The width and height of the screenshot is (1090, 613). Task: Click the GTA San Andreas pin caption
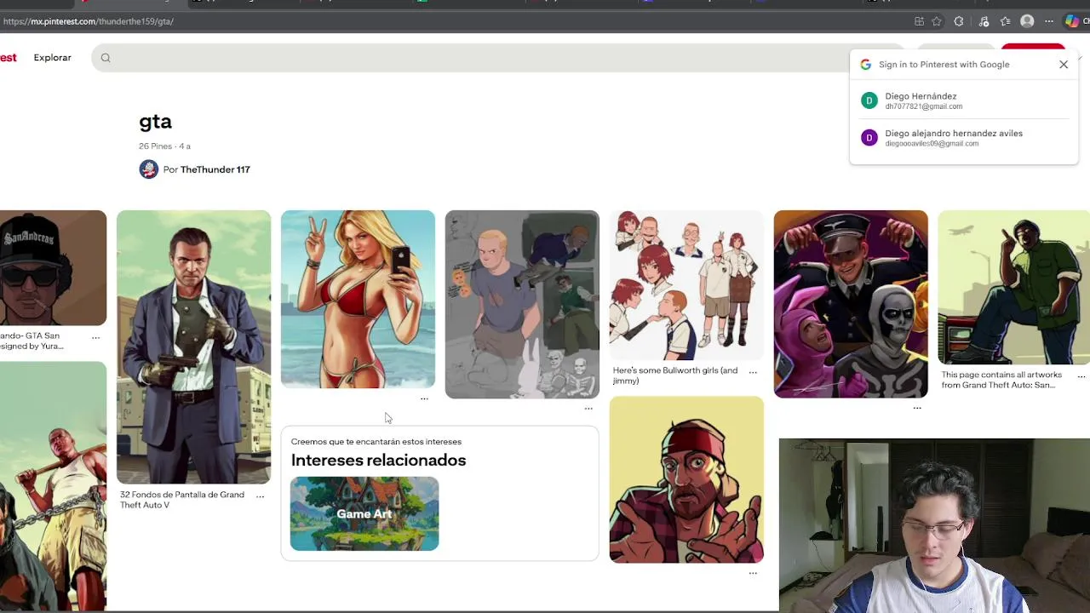[x=32, y=341]
